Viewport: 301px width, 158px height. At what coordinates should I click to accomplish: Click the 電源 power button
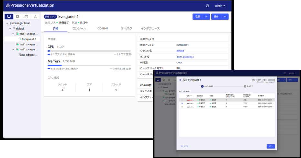pyautogui.click(x=198, y=17)
